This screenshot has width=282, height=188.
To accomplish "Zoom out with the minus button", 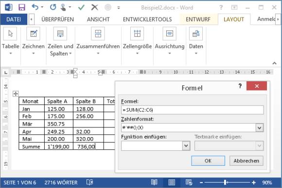I will click(x=201, y=183).
